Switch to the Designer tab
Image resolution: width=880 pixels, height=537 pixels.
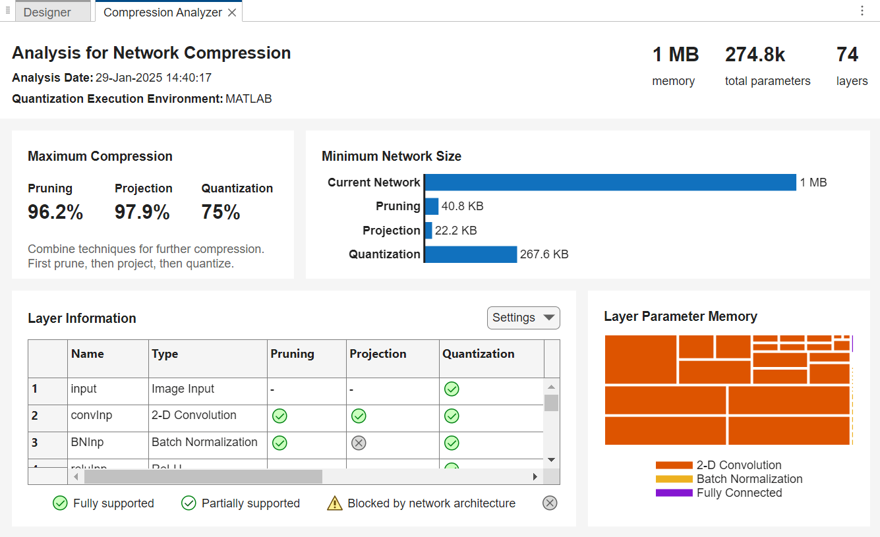click(x=47, y=13)
